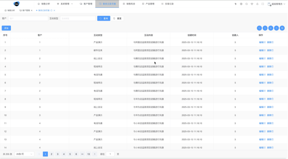Viewport: 288px width, 159px height.
Task: Click 线上会议 cell in row 3
Action: [98, 59]
